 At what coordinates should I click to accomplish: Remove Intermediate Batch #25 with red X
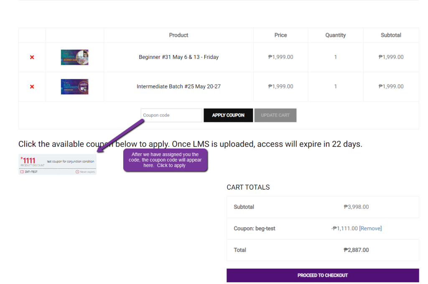coord(32,86)
